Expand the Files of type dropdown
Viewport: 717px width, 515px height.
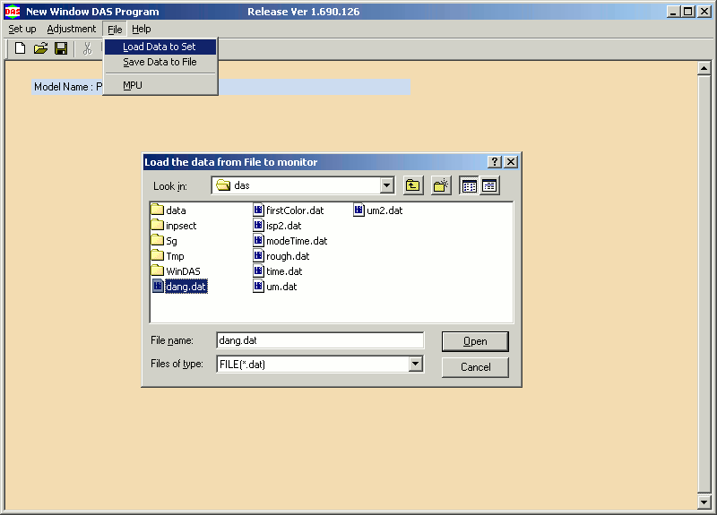coord(415,364)
